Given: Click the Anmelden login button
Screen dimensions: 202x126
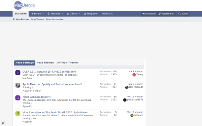Looking at the screenshot, I should pyautogui.click(x=149, y=14).
